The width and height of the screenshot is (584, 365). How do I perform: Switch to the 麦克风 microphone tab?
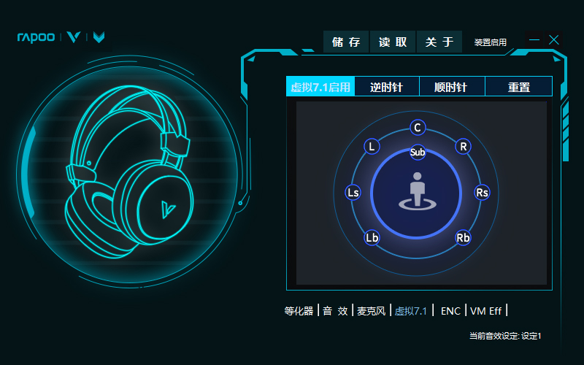372,311
